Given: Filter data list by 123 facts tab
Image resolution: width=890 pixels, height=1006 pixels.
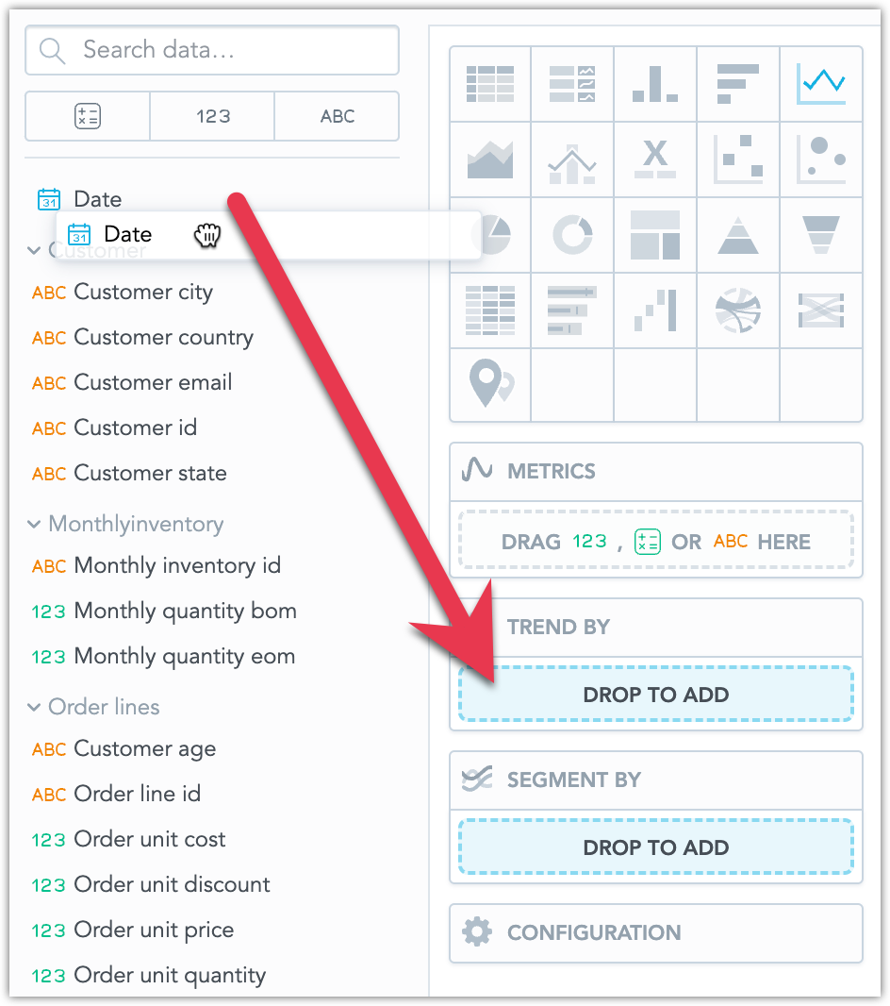Looking at the screenshot, I should coord(212,116).
